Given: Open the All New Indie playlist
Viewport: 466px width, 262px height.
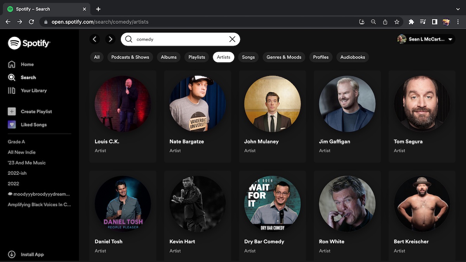Looking at the screenshot, I should coord(22,152).
